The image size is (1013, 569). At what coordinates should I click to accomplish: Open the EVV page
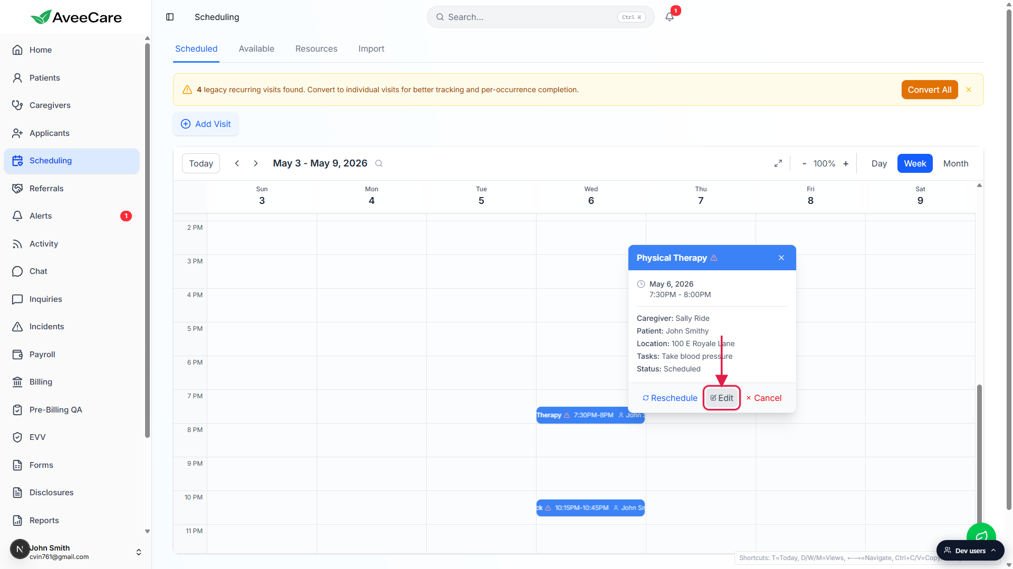72,437
